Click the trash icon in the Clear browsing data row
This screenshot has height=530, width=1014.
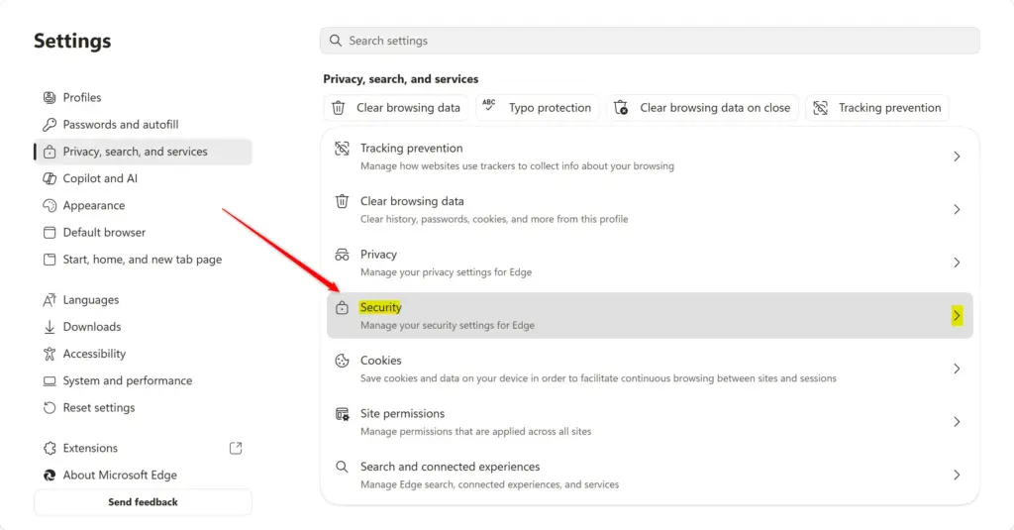tap(342, 201)
